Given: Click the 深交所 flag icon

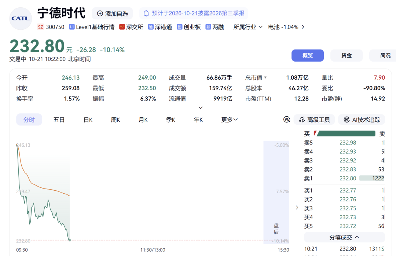Looking at the screenshot, I should [x=122, y=27].
